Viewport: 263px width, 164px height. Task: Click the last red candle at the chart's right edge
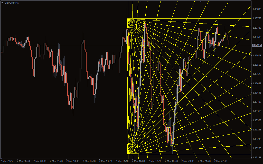(x=229, y=42)
